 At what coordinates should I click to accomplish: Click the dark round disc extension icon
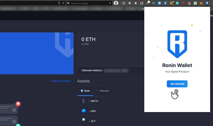pyautogui.click(x=135, y=3)
